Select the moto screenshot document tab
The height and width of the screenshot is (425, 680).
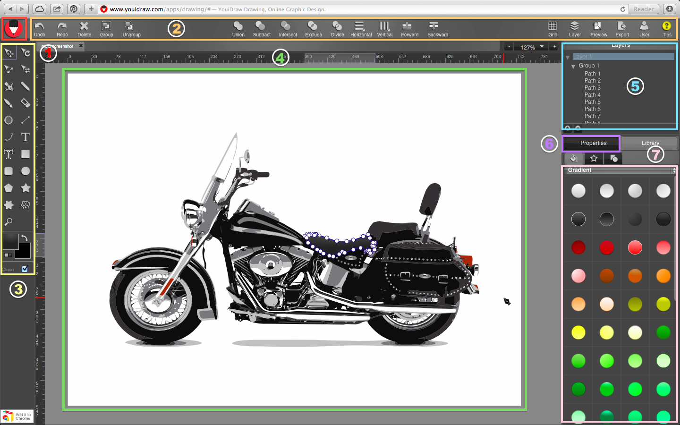coord(59,46)
